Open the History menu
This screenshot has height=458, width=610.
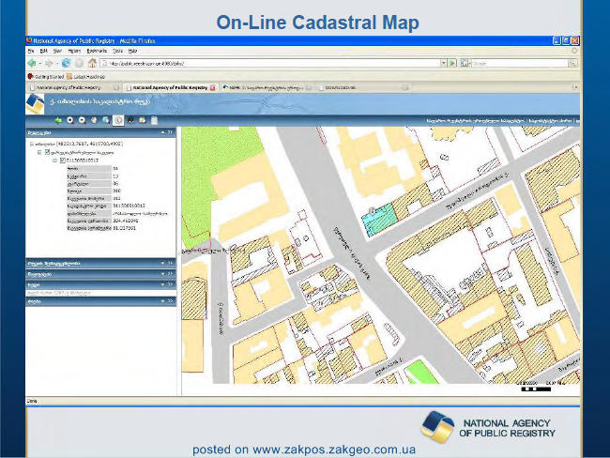74,51
